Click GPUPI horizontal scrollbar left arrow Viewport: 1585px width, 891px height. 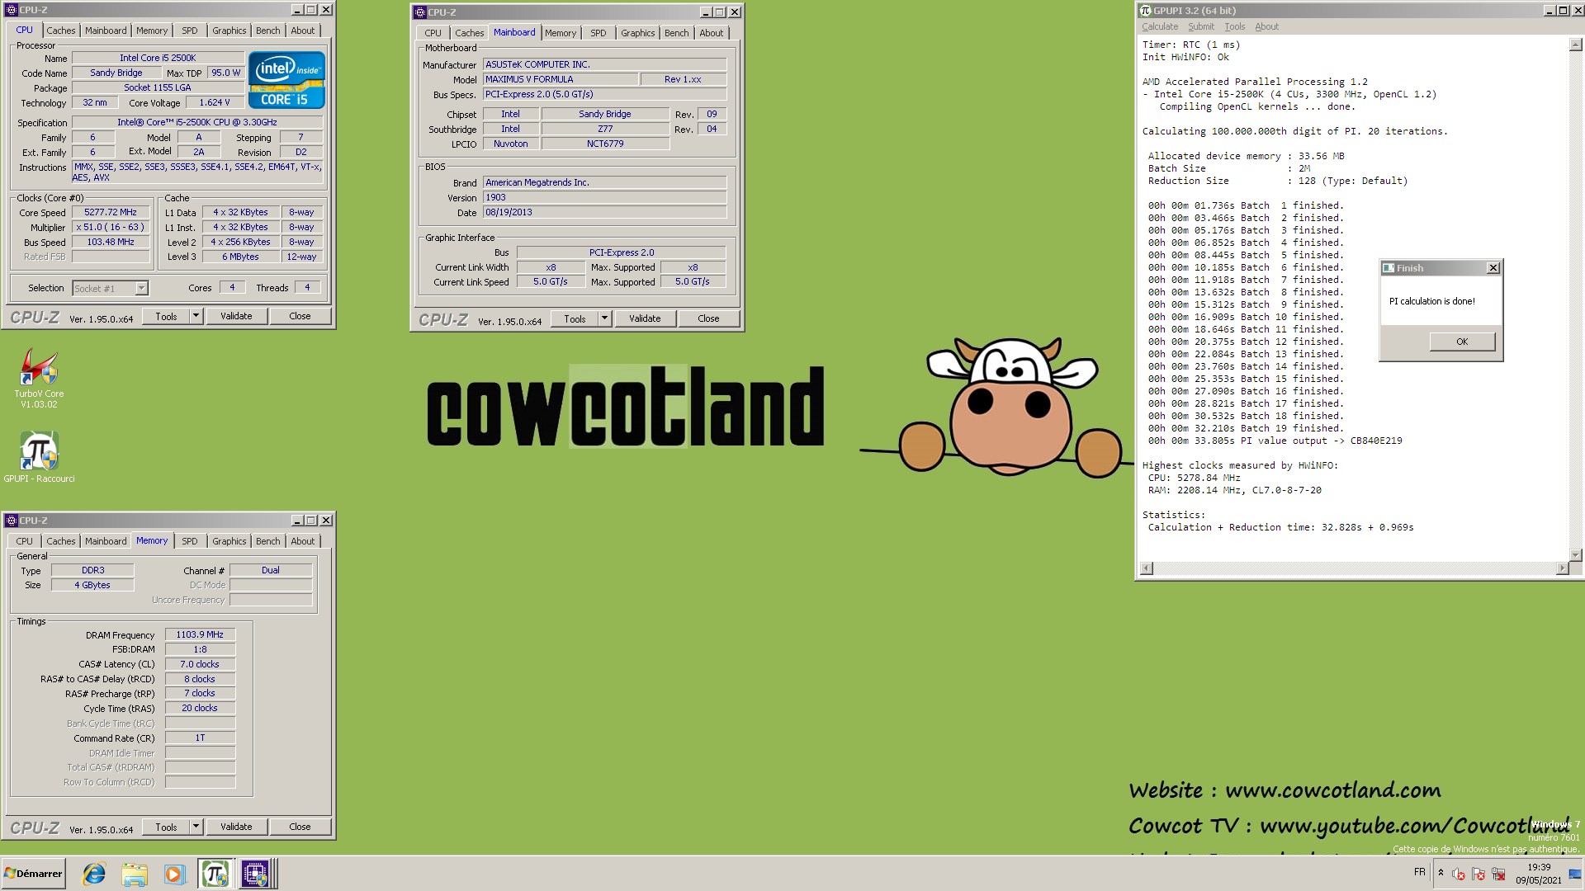(x=1146, y=568)
